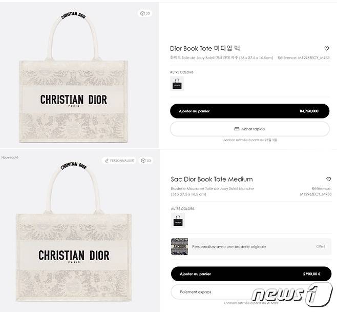Image resolution: width=337 pixels, height=312 pixels.
Task: Favorite the Sac Dior Book Tote Medium
Action: [x=328, y=179]
